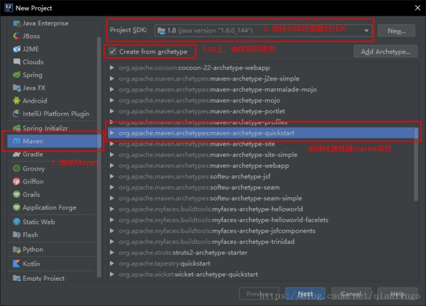Expand myfaces-archetype-trinidad node arrow

111,241
